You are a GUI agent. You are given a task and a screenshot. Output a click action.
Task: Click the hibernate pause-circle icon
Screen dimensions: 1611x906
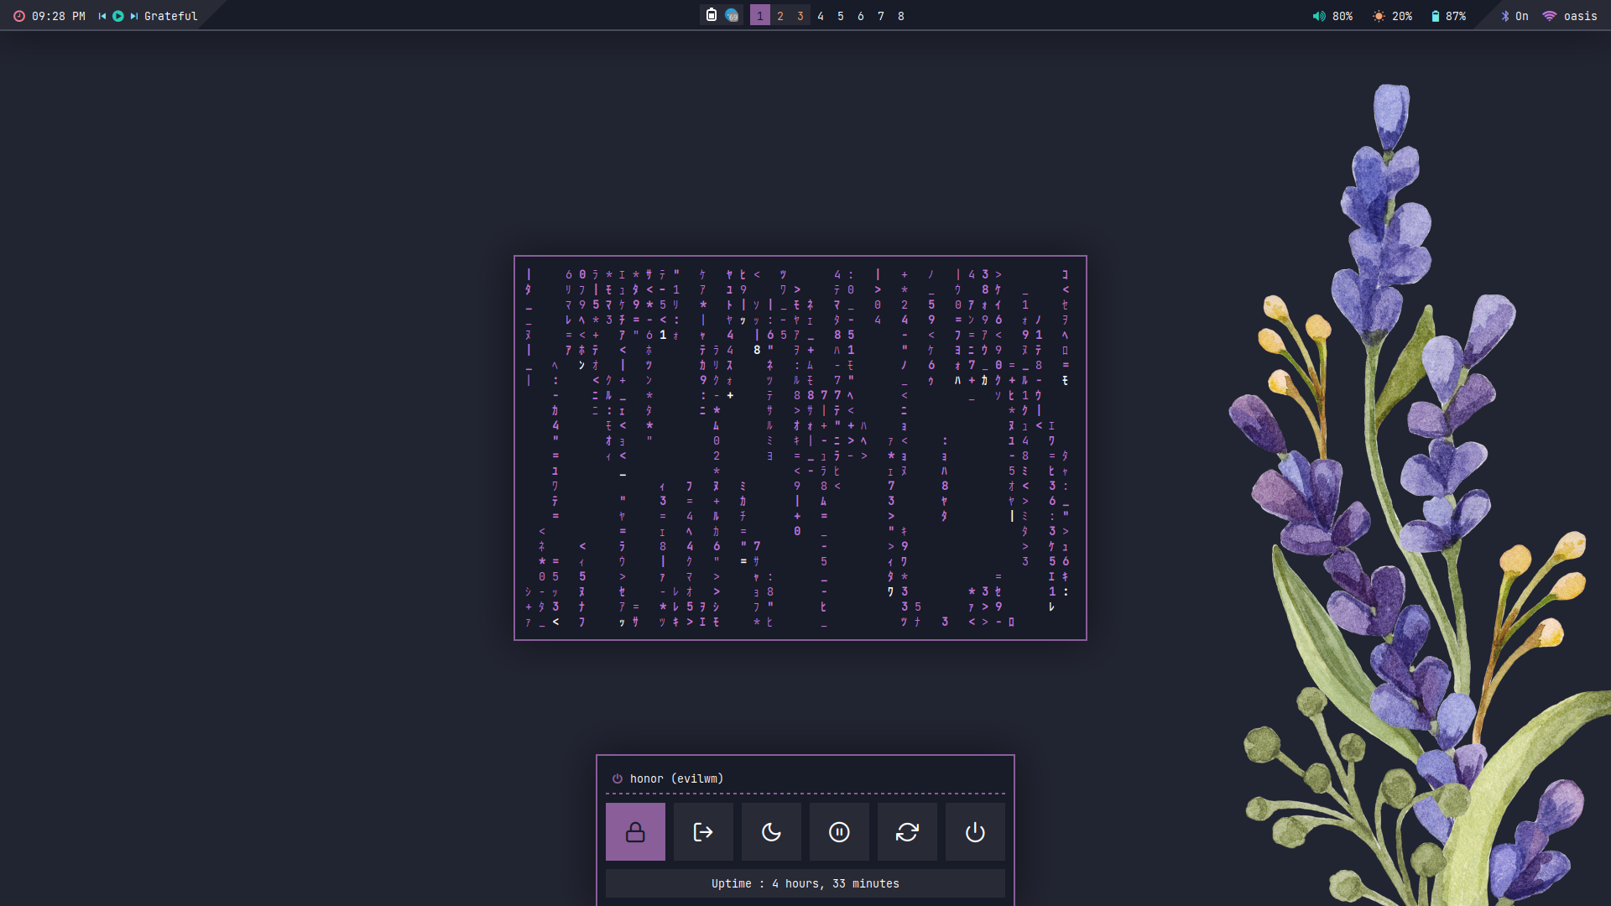pyautogui.click(x=839, y=831)
